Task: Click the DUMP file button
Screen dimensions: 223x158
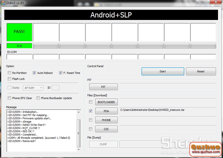Action: [103, 144]
